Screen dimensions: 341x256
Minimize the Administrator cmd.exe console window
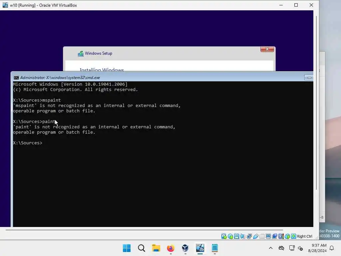tap(309, 78)
